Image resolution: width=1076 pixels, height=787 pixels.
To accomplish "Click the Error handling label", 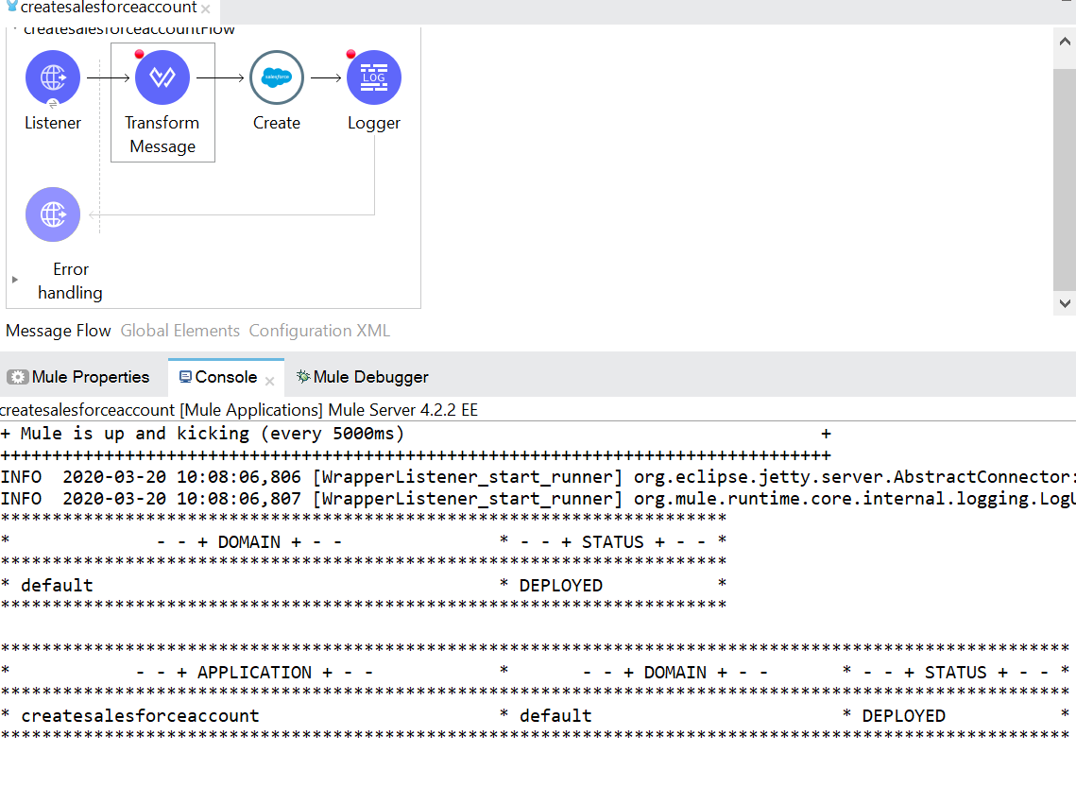I will tap(71, 281).
